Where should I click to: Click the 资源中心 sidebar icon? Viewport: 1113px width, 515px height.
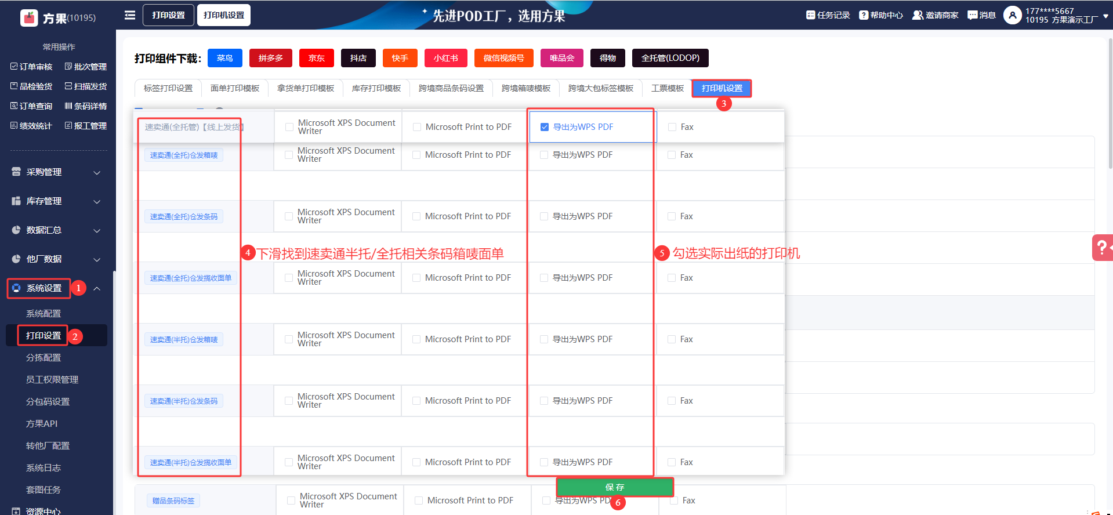(x=16, y=512)
